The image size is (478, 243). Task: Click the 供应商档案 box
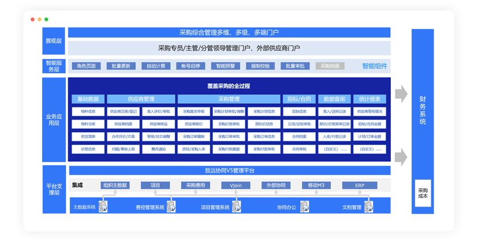(x=124, y=124)
